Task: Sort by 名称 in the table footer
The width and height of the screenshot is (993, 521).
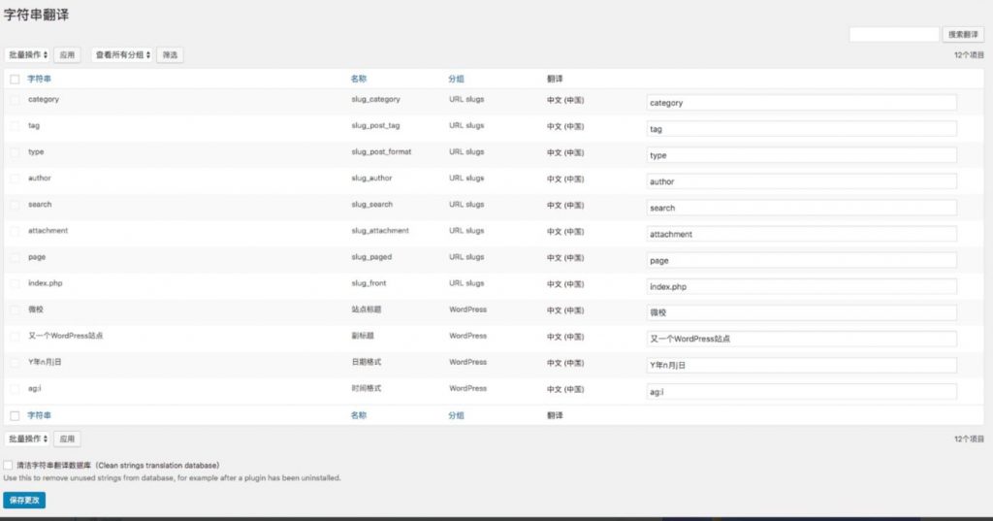Action: point(359,415)
